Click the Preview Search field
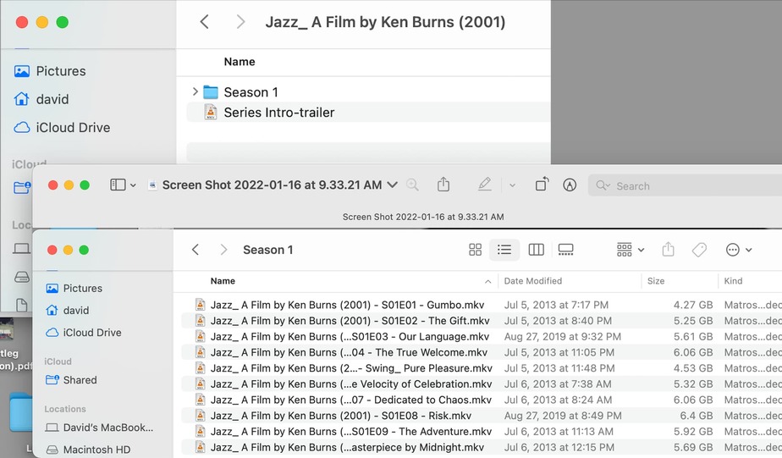 click(x=685, y=185)
